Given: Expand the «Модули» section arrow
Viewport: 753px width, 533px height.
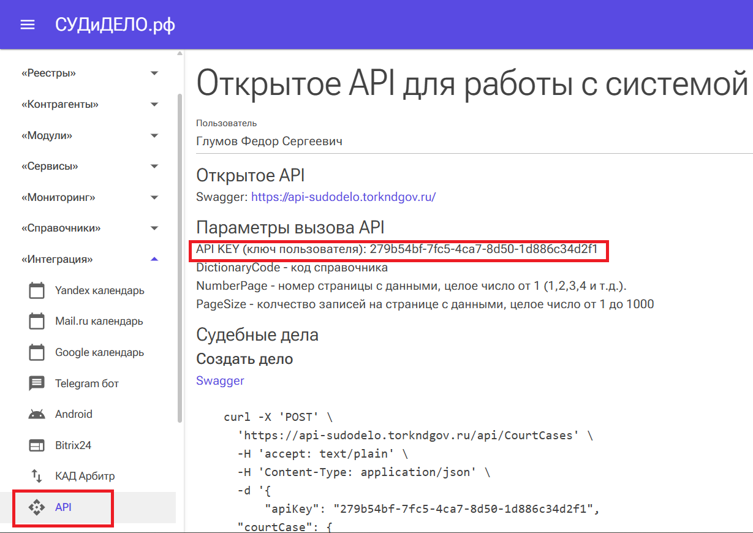Looking at the screenshot, I should coord(154,135).
